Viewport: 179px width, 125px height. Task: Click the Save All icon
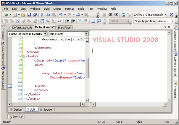35,15
